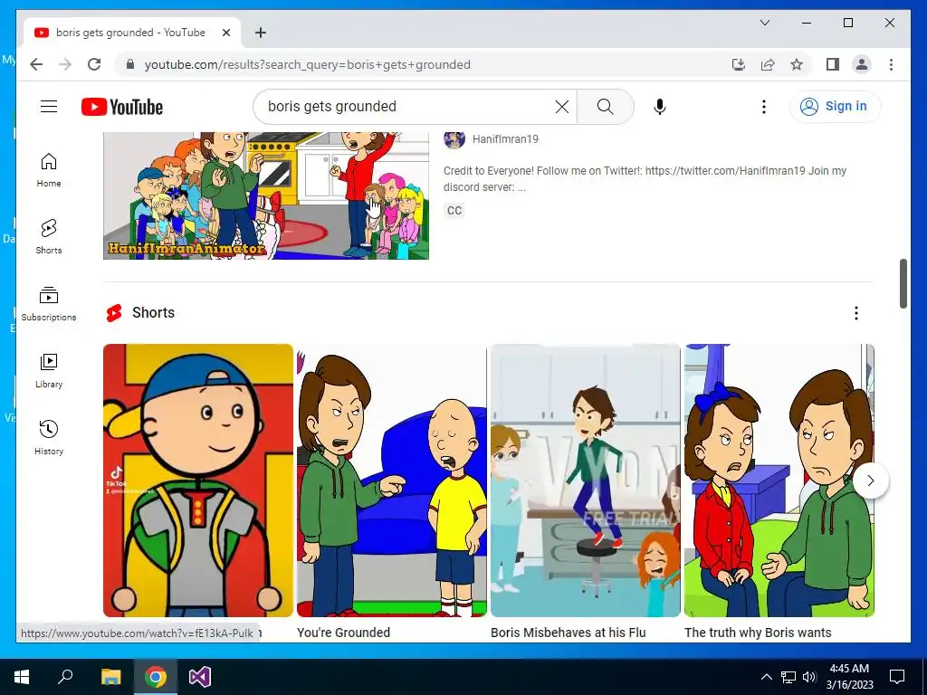927x695 pixels.
Task: Submit search with magnifier button
Action: pyautogui.click(x=605, y=107)
